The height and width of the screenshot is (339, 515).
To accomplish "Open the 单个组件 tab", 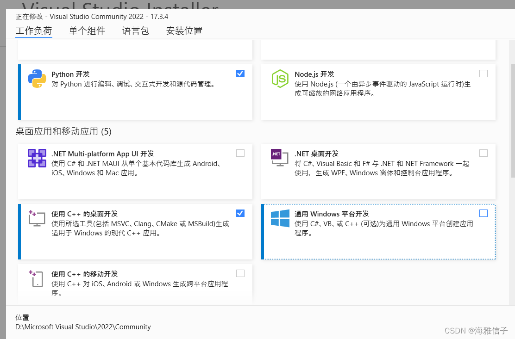I will [x=87, y=31].
